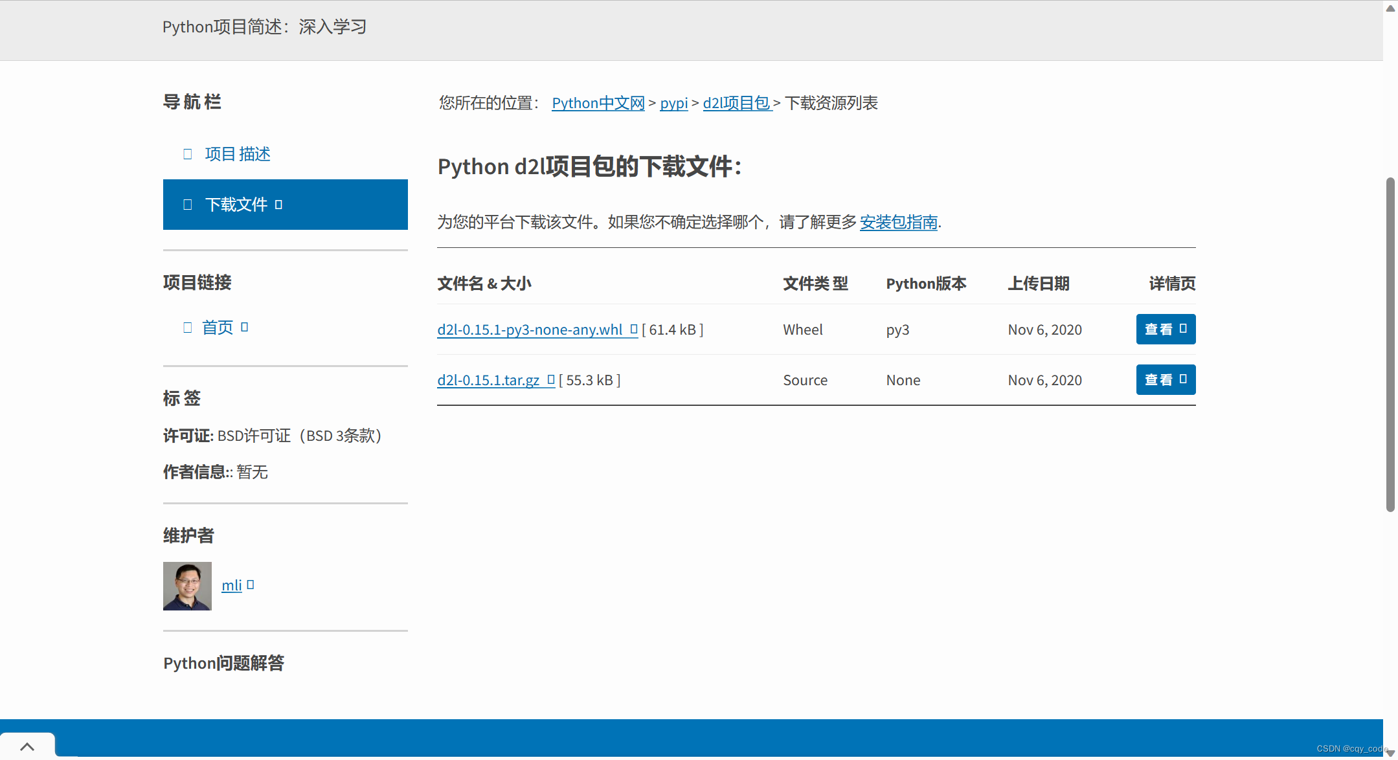Click download icon after the .whl filename

coord(634,329)
